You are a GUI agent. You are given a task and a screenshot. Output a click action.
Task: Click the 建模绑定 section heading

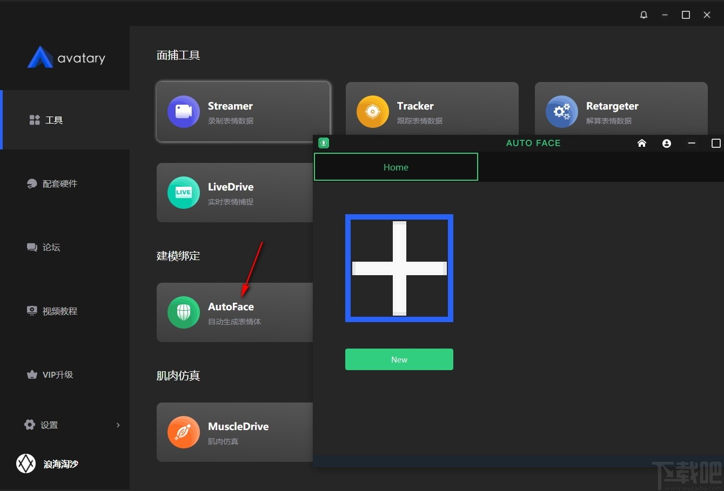(x=178, y=256)
